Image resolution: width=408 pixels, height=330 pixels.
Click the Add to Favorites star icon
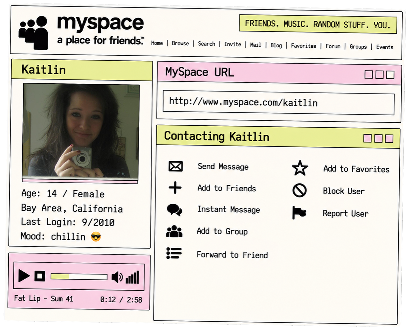(300, 168)
